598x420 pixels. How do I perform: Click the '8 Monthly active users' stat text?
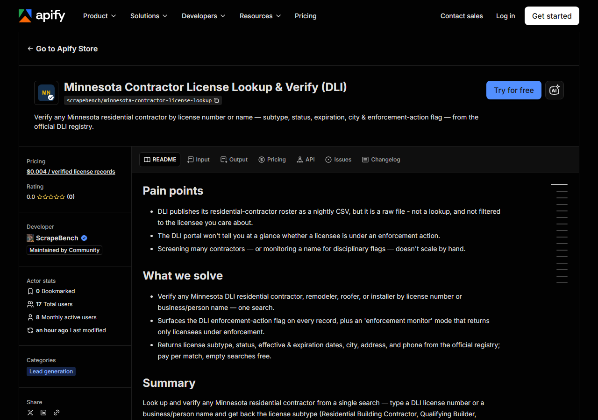[x=66, y=317]
